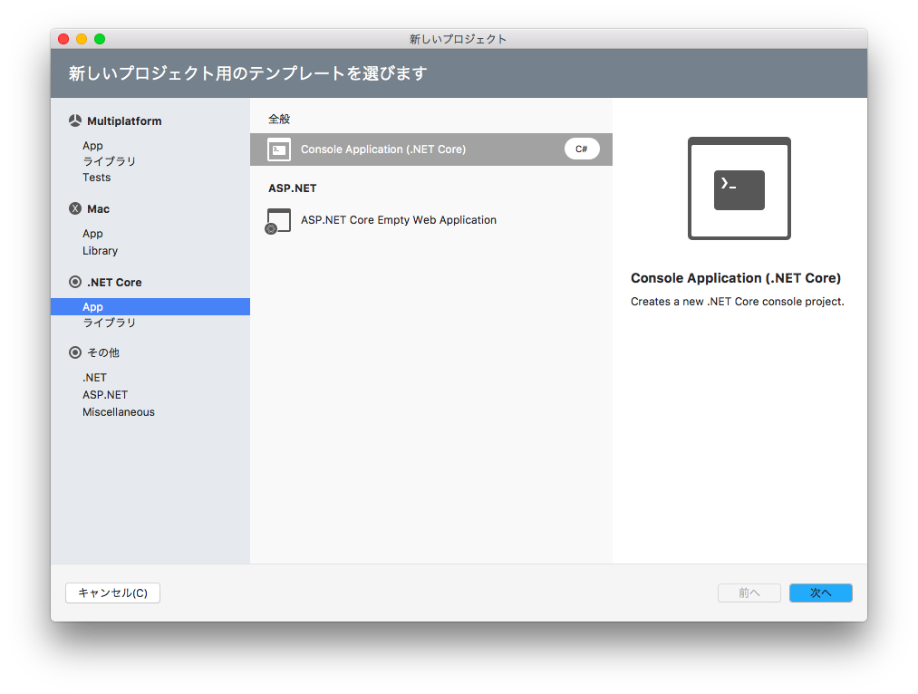The width and height of the screenshot is (918, 694).
Task: Click the Mac category X icon
Action: [x=75, y=208]
